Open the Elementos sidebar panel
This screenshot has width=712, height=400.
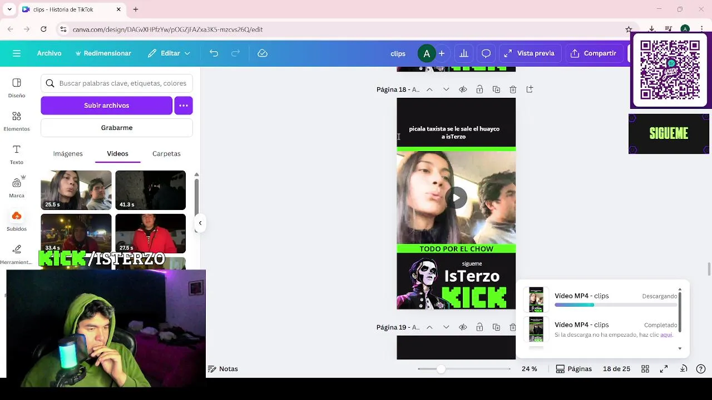[x=17, y=121]
